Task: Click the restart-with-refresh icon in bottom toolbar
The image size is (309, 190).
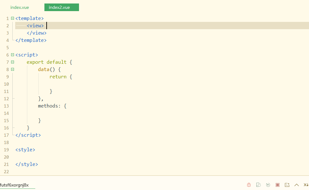Action: tap(259, 185)
